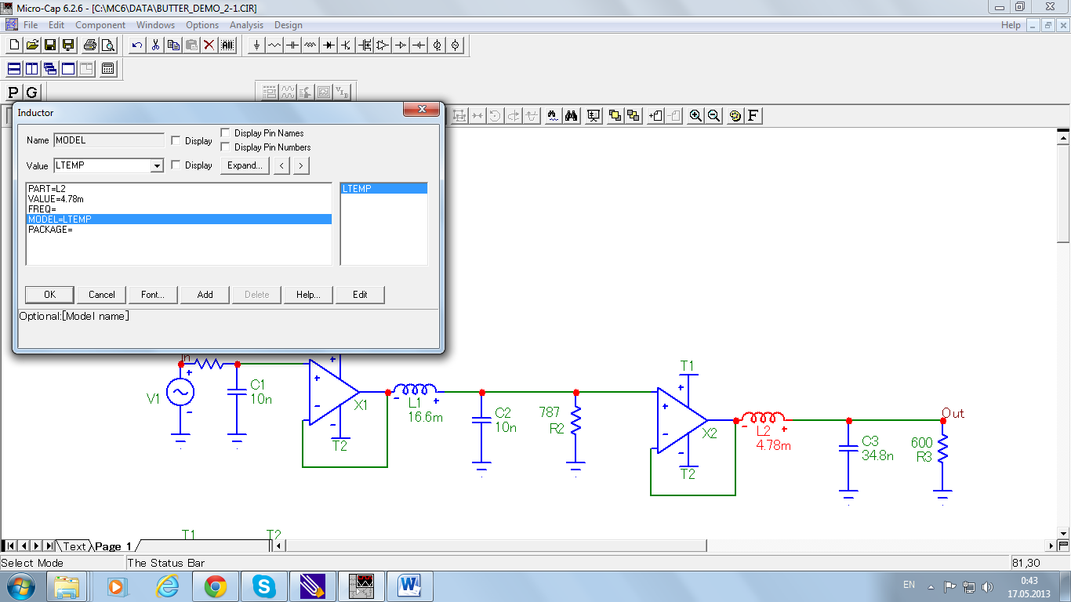
Task: Select the PACKAGE= attribute row
Action: pyautogui.click(x=179, y=230)
